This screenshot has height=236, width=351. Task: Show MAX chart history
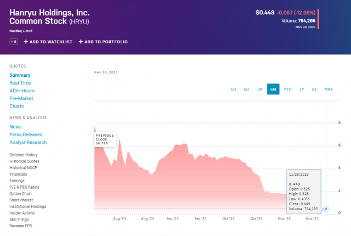[329, 89]
